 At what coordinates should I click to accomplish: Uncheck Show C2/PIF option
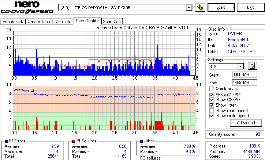[x=212, y=100]
